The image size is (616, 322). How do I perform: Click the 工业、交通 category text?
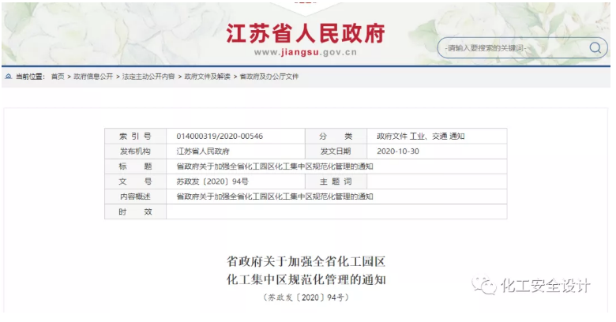[428, 136]
